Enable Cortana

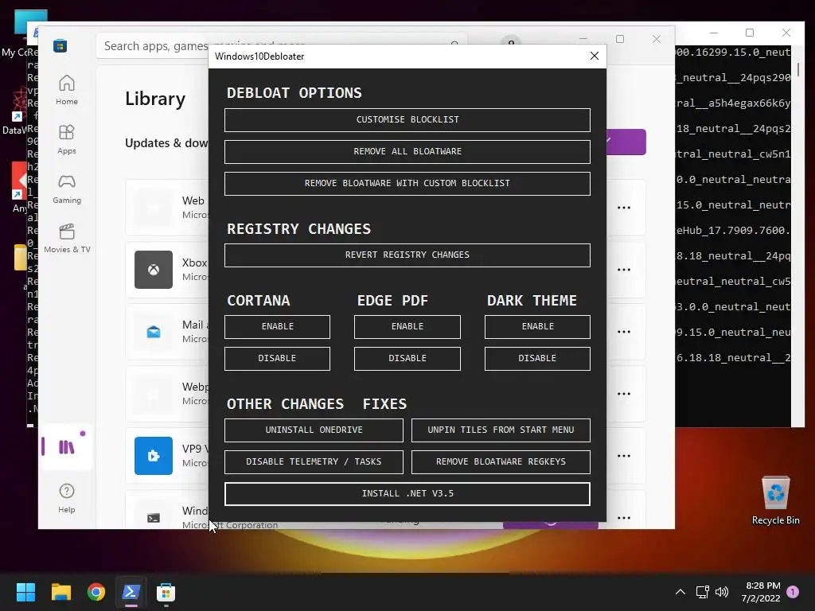(277, 326)
